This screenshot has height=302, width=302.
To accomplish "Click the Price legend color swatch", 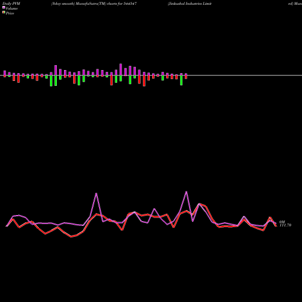I will pyautogui.click(x=4, y=13).
